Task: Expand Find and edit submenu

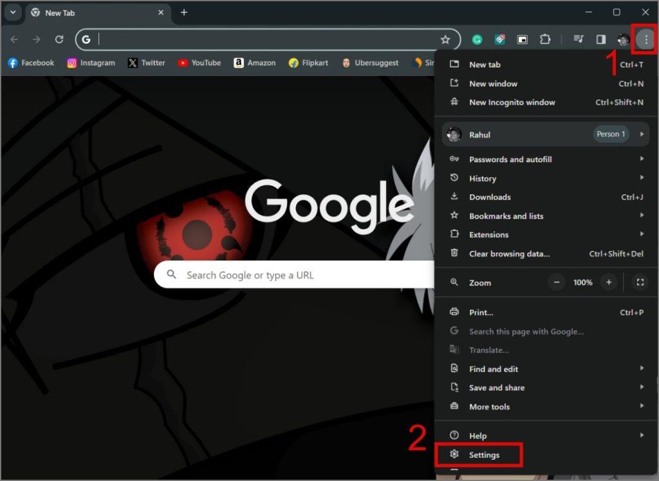Action: [546, 369]
